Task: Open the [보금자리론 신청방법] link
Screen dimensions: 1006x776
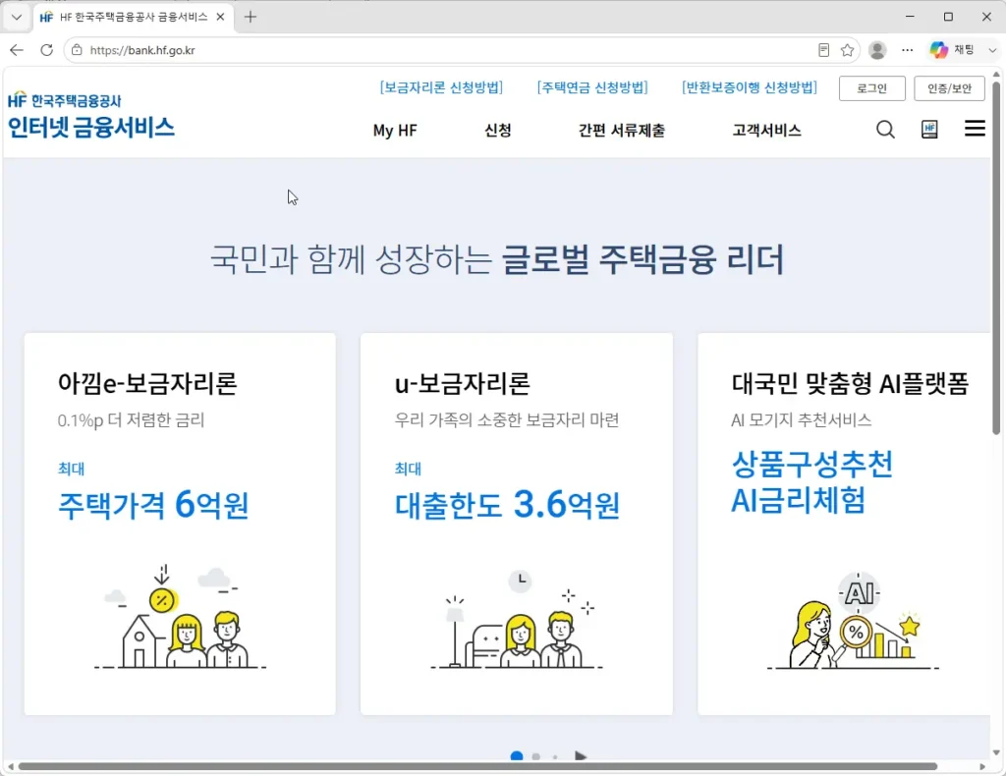Action: (441, 87)
